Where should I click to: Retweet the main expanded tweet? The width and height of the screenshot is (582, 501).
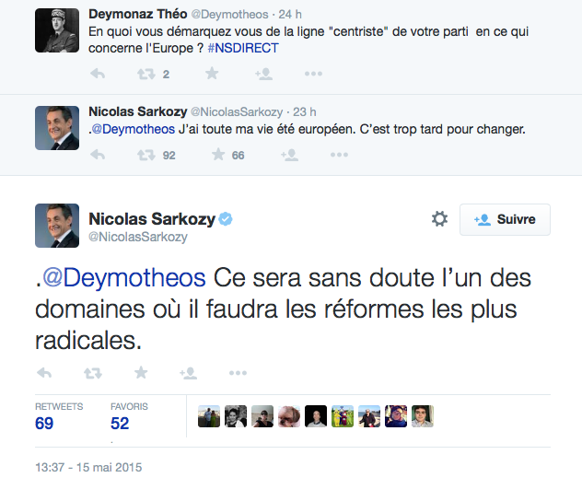pyautogui.click(x=92, y=373)
